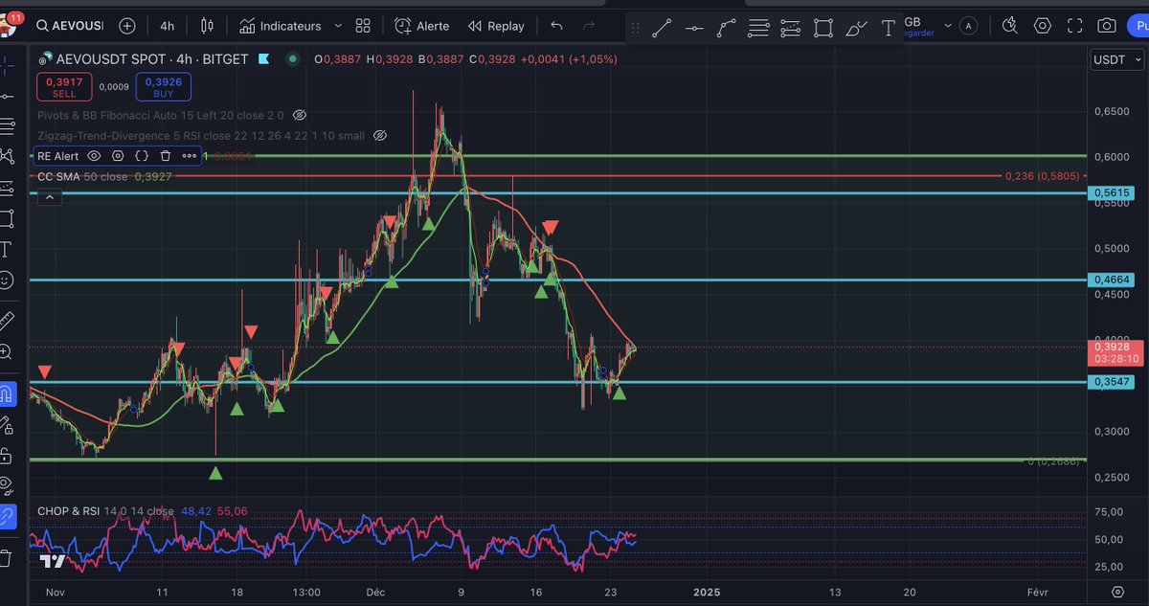Click the add symbol plus icon
Screen dimensions: 1149x606
[127, 26]
